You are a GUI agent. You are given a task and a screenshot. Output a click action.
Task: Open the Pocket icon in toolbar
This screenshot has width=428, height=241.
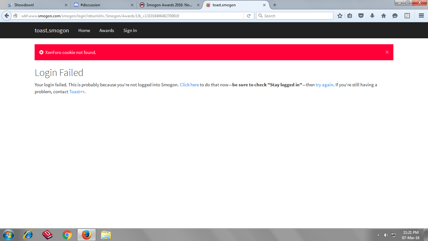tap(361, 16)
